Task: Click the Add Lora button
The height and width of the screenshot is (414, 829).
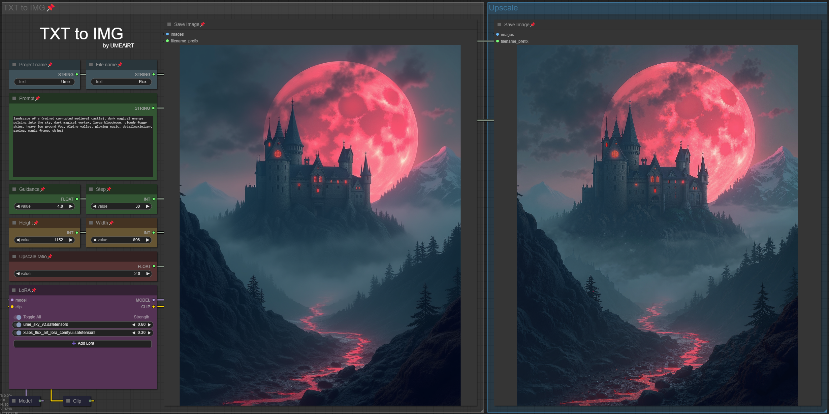Action: pos(83,343)
